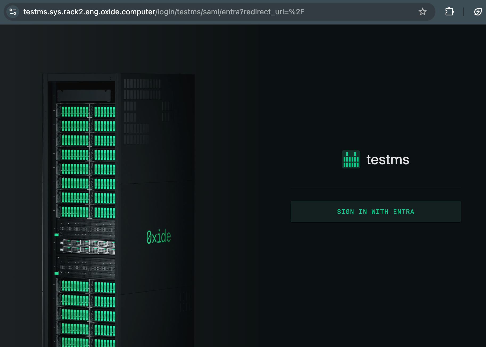Click the network switch with white ports
486x347 pixels.
point(88,246)
